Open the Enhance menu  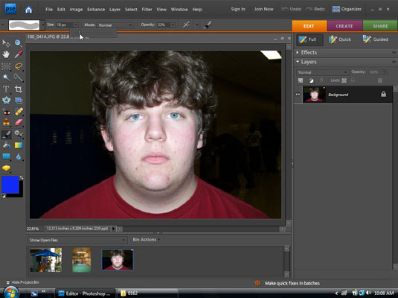pos(96,10)
